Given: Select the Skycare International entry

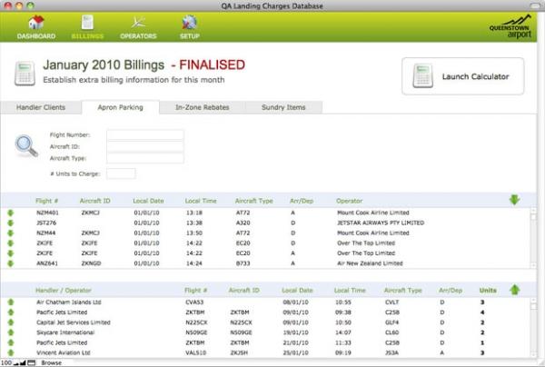Looking at the screenshot, I should pos(65,332).
